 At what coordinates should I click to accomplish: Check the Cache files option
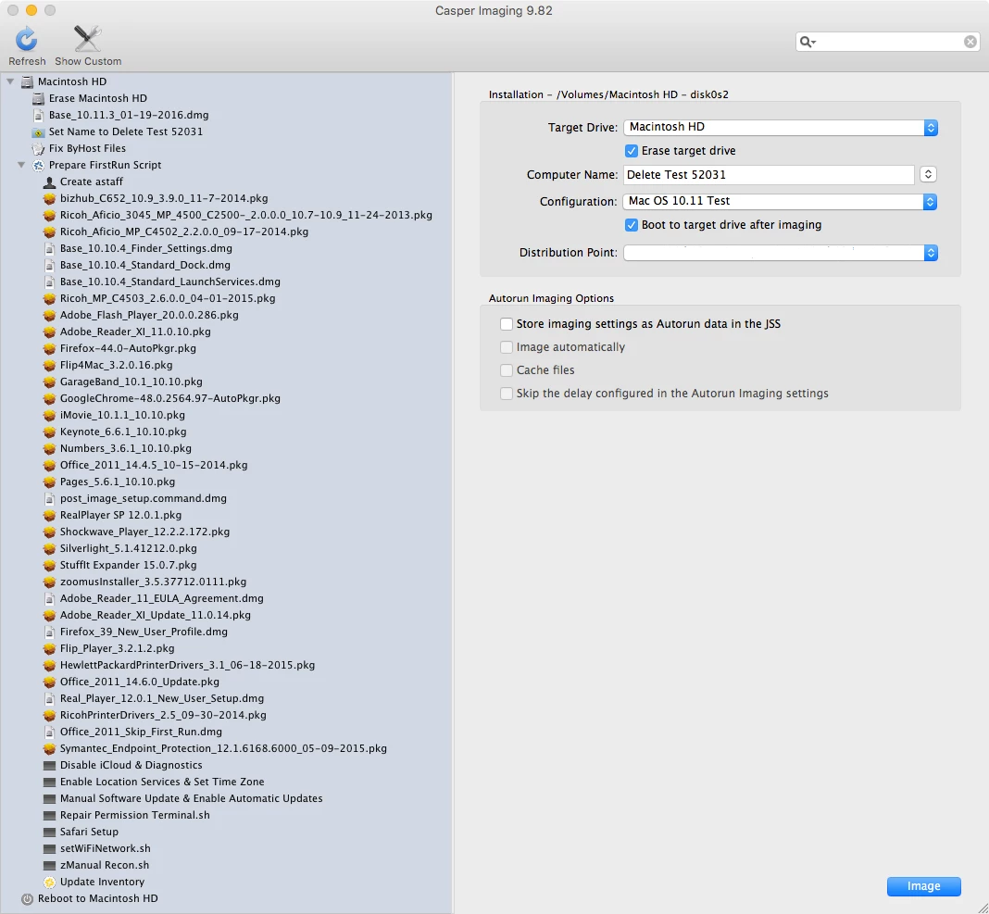(x=506, y=370)
